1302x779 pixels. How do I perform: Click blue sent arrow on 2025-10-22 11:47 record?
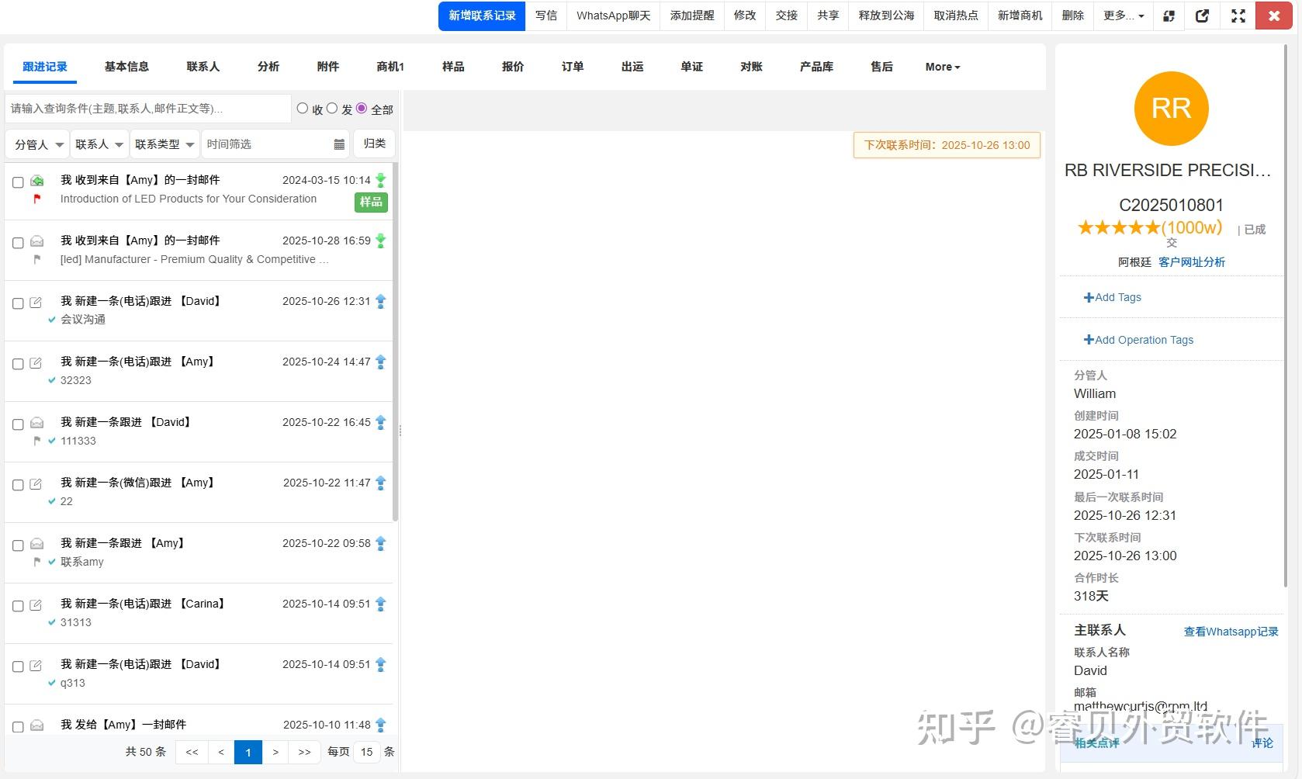381,483
